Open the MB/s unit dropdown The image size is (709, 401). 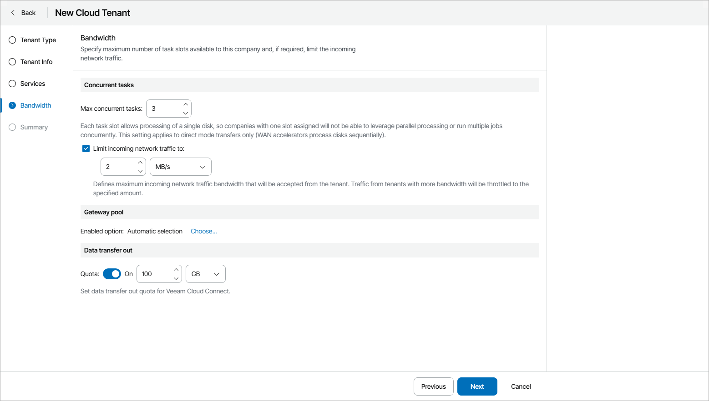pyautogui.click(x=181, y=167)
